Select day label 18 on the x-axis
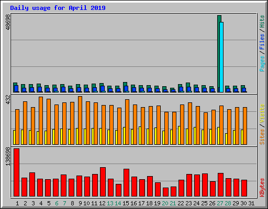 [149, 203]
